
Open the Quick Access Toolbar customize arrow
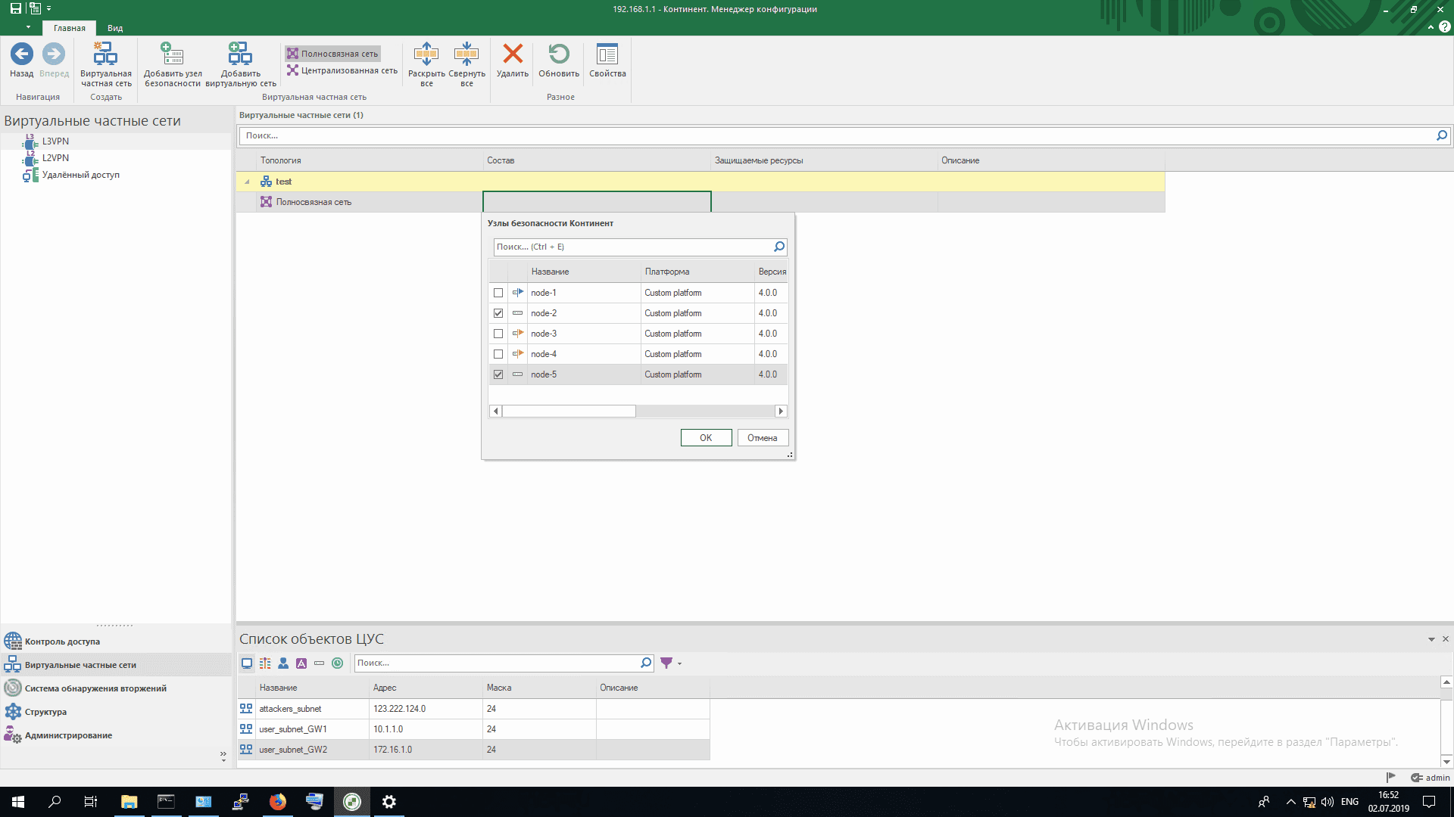click(x=49, y=9)
